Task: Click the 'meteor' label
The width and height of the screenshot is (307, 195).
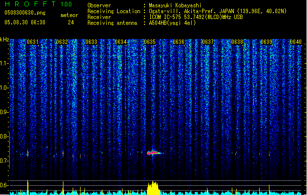Action: [69, 15]
